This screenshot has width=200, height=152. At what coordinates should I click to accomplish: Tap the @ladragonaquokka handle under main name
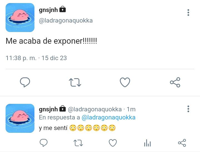(x=66, y=21)
